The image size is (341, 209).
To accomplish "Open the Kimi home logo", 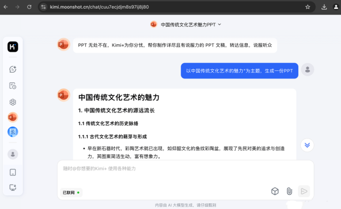I will pyautogui.click(x=13, y=47).
